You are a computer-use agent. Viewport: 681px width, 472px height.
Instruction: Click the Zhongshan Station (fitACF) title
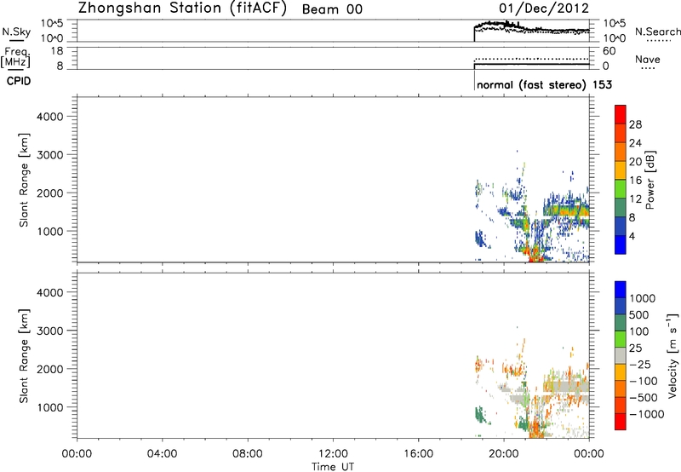(x=182, y=9)
